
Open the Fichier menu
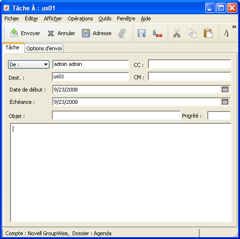coord(11,18)
